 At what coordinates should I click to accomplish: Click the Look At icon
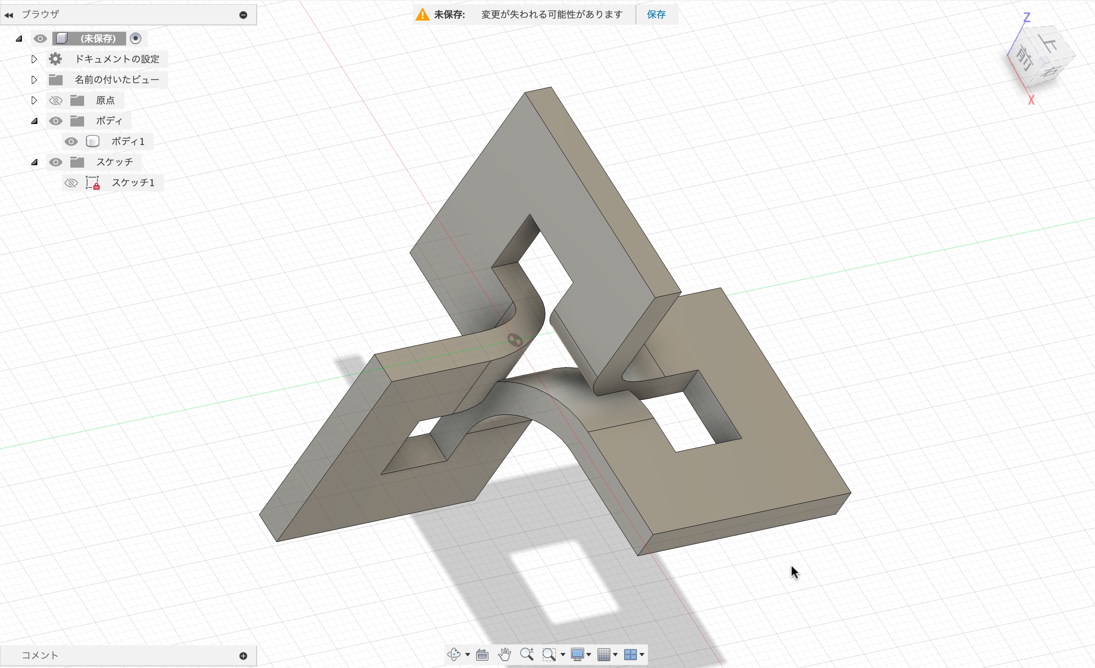pos(482,654)
